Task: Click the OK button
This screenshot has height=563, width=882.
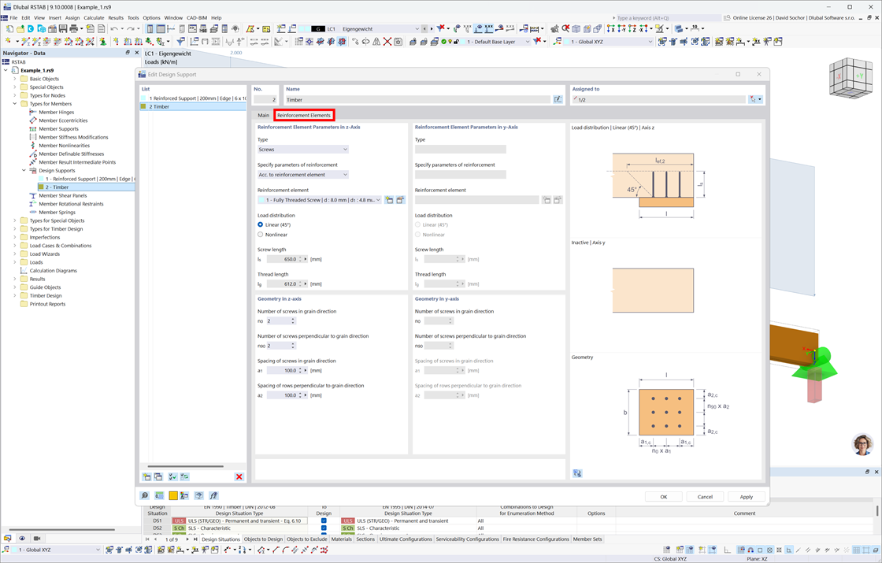Action: click(663, 497)
